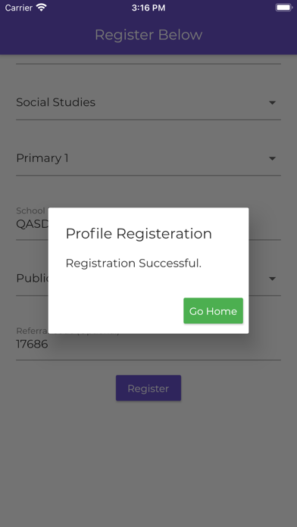Image resolution: width=297 pixels, height=527 pixels.
Task: Tap the Register Below header title
Action: (148, 35)
